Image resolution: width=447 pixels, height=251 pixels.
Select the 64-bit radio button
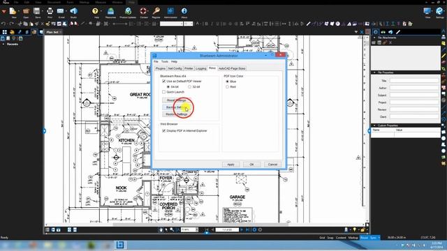168,86
